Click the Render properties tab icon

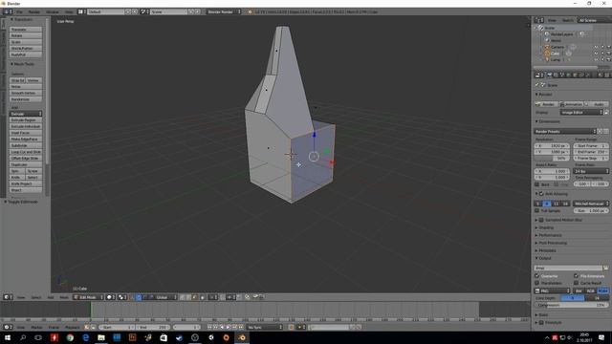pos(549,75)
